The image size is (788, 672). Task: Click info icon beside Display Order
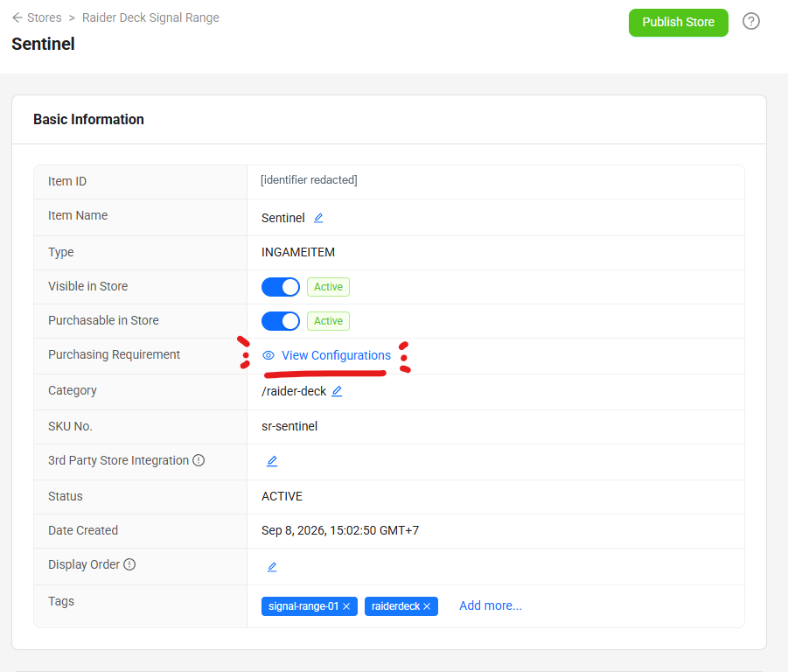click(x=129, y=564)
